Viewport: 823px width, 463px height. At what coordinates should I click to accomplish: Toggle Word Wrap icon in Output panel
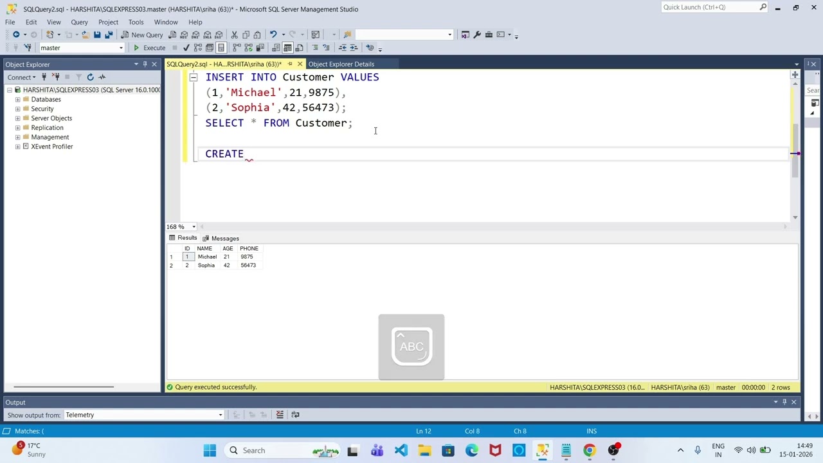pyautogui.click(x=295, y=415)
